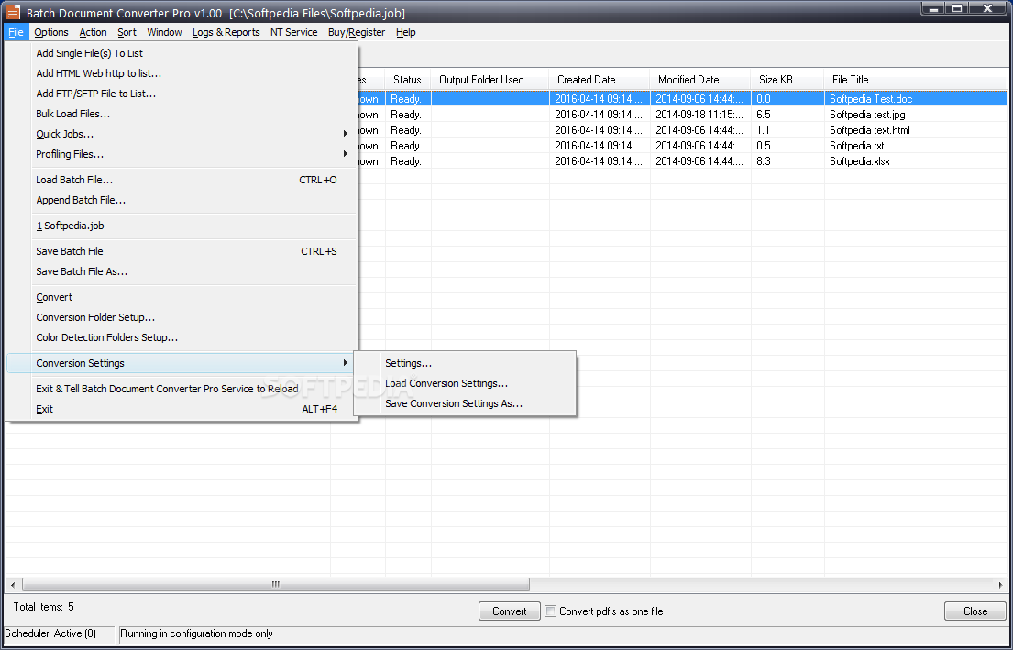
Task: Sort by Output Folder Used column
Action: (x=490, y=80)
